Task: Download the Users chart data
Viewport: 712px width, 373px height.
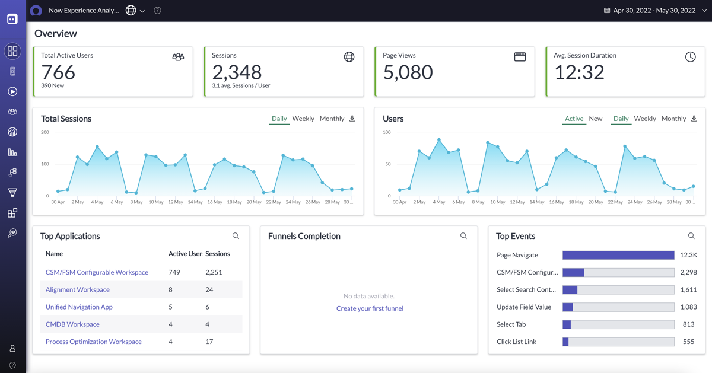Action: point(694,119)
